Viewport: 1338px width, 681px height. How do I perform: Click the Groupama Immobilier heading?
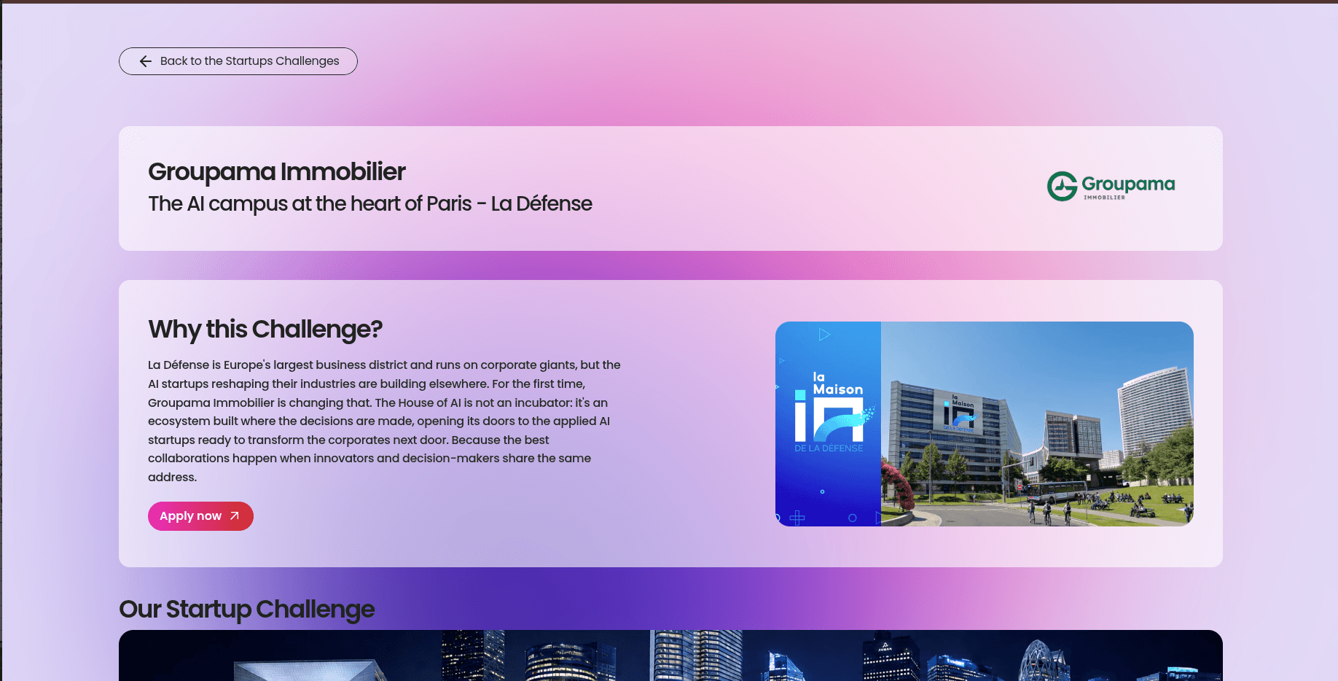click(x=276, y=172)
